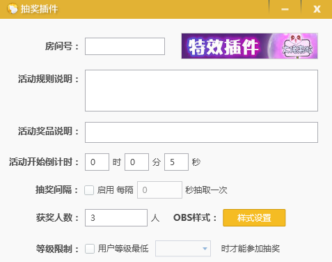
Task: Close the 抽奖插件 window
Action: tap(317, 9)
